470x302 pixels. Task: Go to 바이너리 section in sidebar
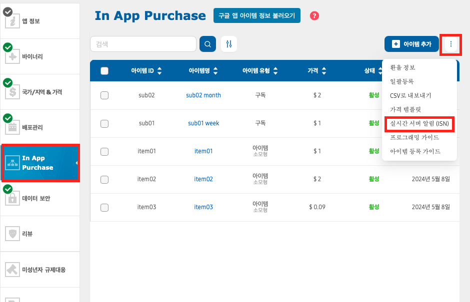click(32, 56)
